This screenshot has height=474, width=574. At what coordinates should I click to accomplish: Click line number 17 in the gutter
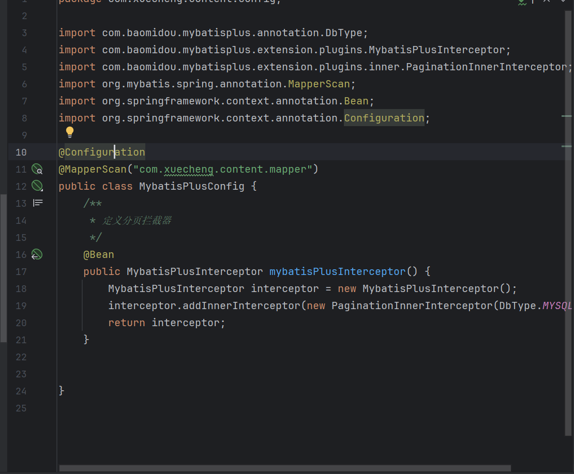coord(21,271)
